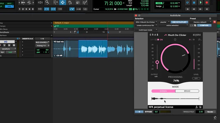This screenshot has width=220, height=123.
Task: Click the ERA 5 user account icon
Action: click(196, 107)
